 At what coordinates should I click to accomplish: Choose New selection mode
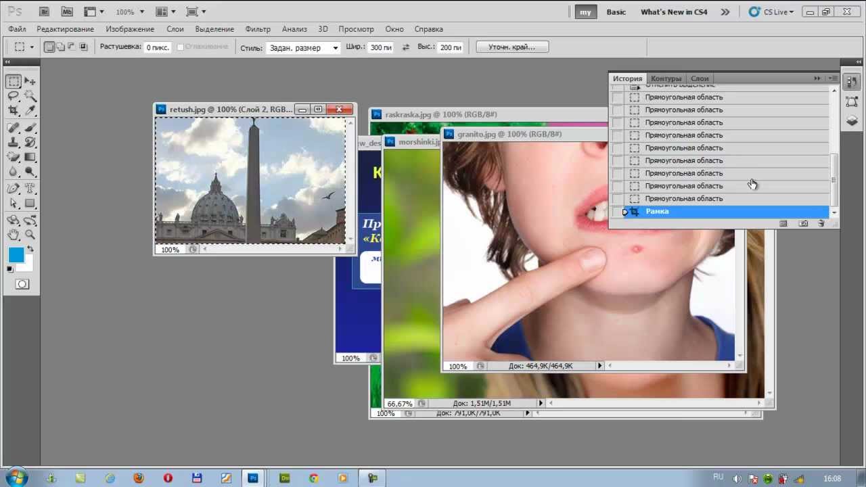(x=49, y=47)
